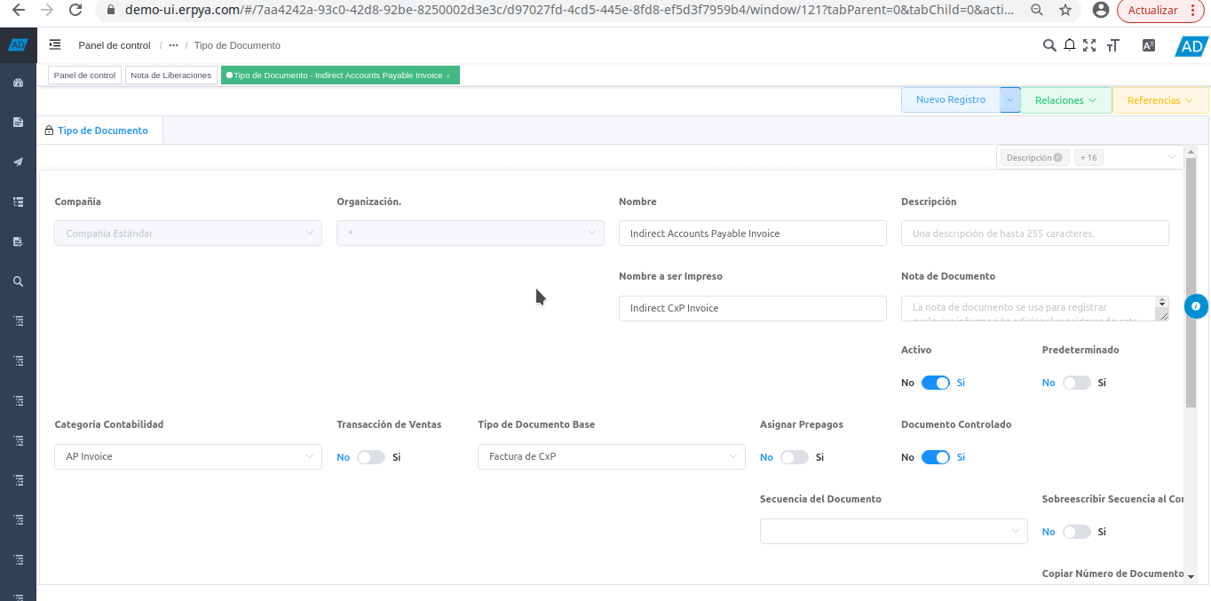Click the Nuevo Registro button
This screenshot has width=1211, height=601.
tap(950, 100)
